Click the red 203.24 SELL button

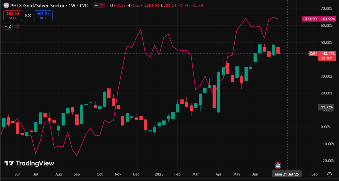[x=13, y=16]
